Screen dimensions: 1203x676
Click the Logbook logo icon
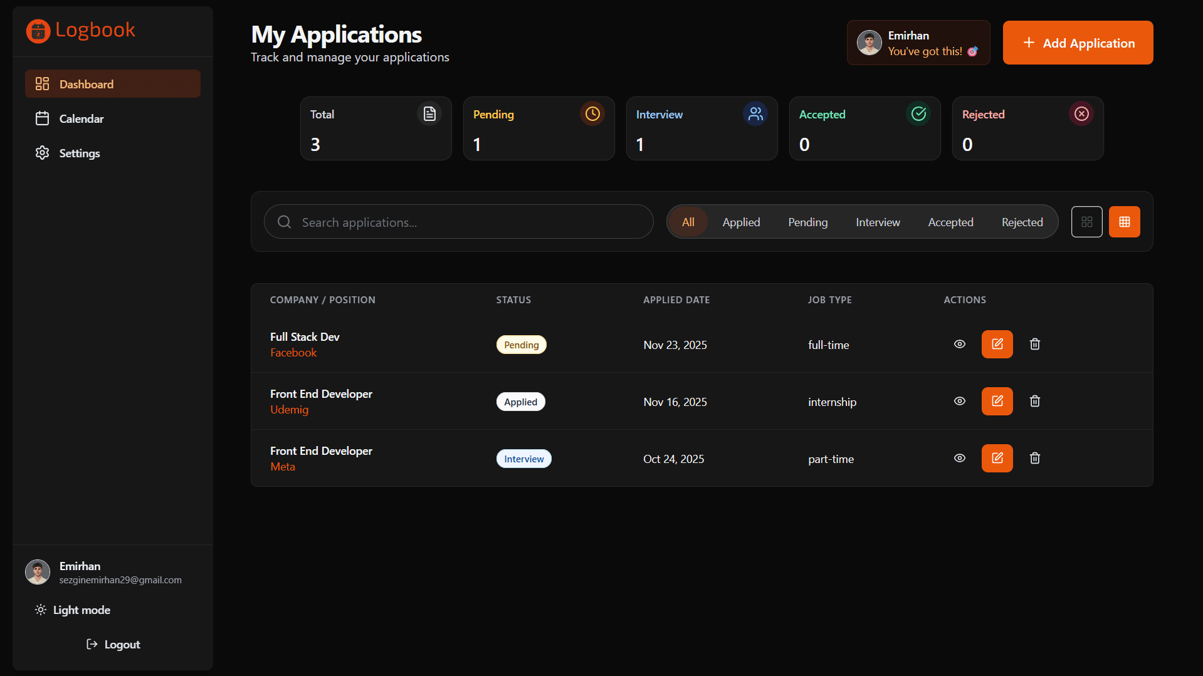pos(38,31)
